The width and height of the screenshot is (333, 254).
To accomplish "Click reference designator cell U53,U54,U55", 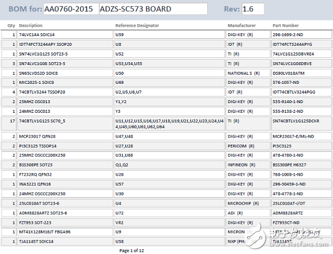I will pyautogui.click(x=169, y=63).
